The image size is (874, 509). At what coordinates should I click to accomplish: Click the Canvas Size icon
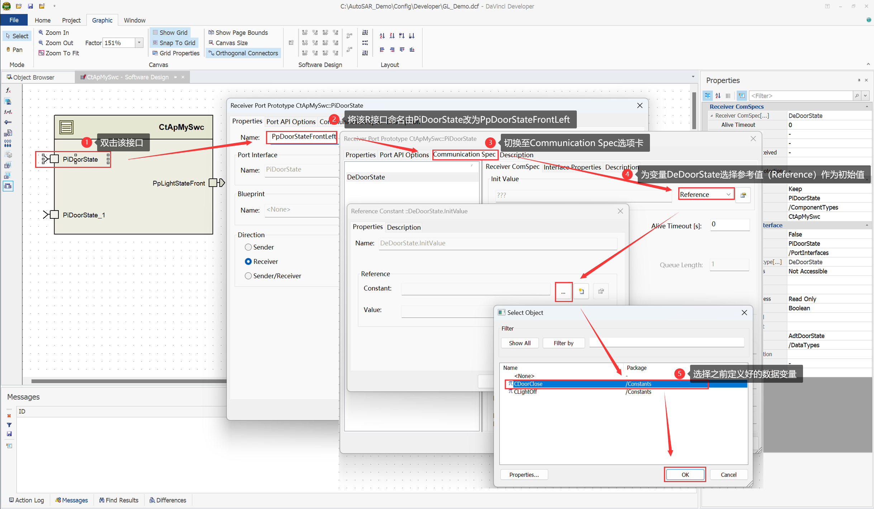coord(211,43)
